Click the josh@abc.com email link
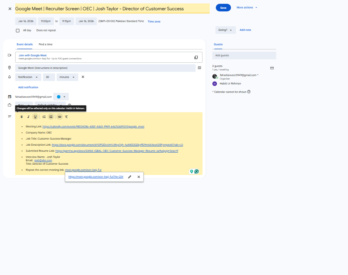This screenshot has width=348, height=275. click(43, 161)
